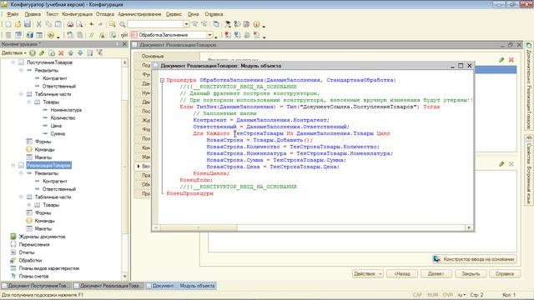The height and width of the screenshot is (300, 534).
Task: Cut selection with the scissors icon
Action: (x=39, y=24)
